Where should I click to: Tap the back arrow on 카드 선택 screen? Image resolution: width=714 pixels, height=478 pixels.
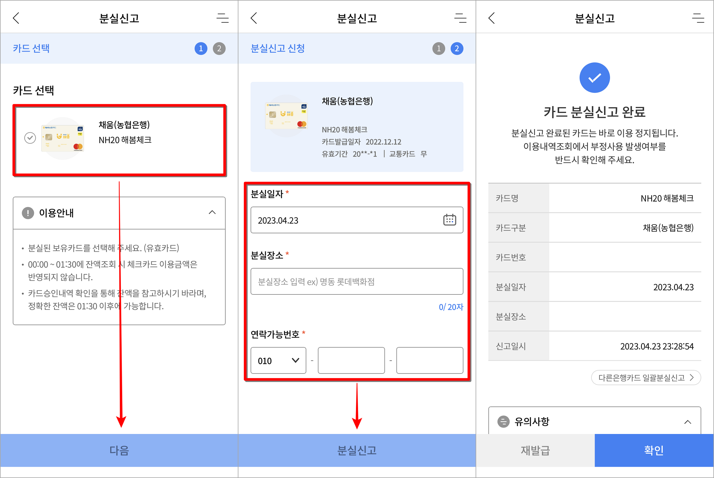point(16,18)
